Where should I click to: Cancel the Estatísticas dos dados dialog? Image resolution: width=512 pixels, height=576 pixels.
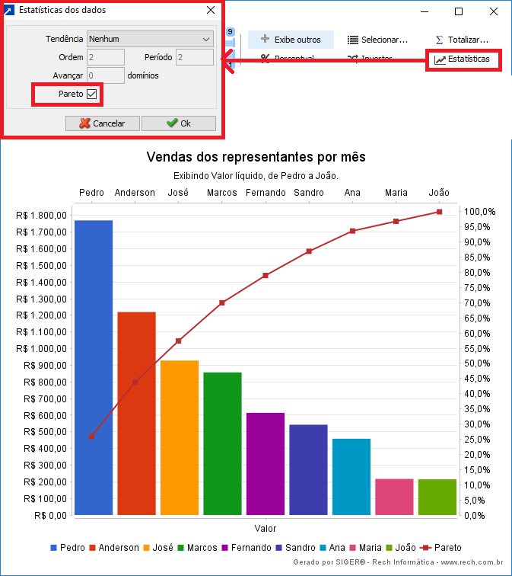point(103,123)
